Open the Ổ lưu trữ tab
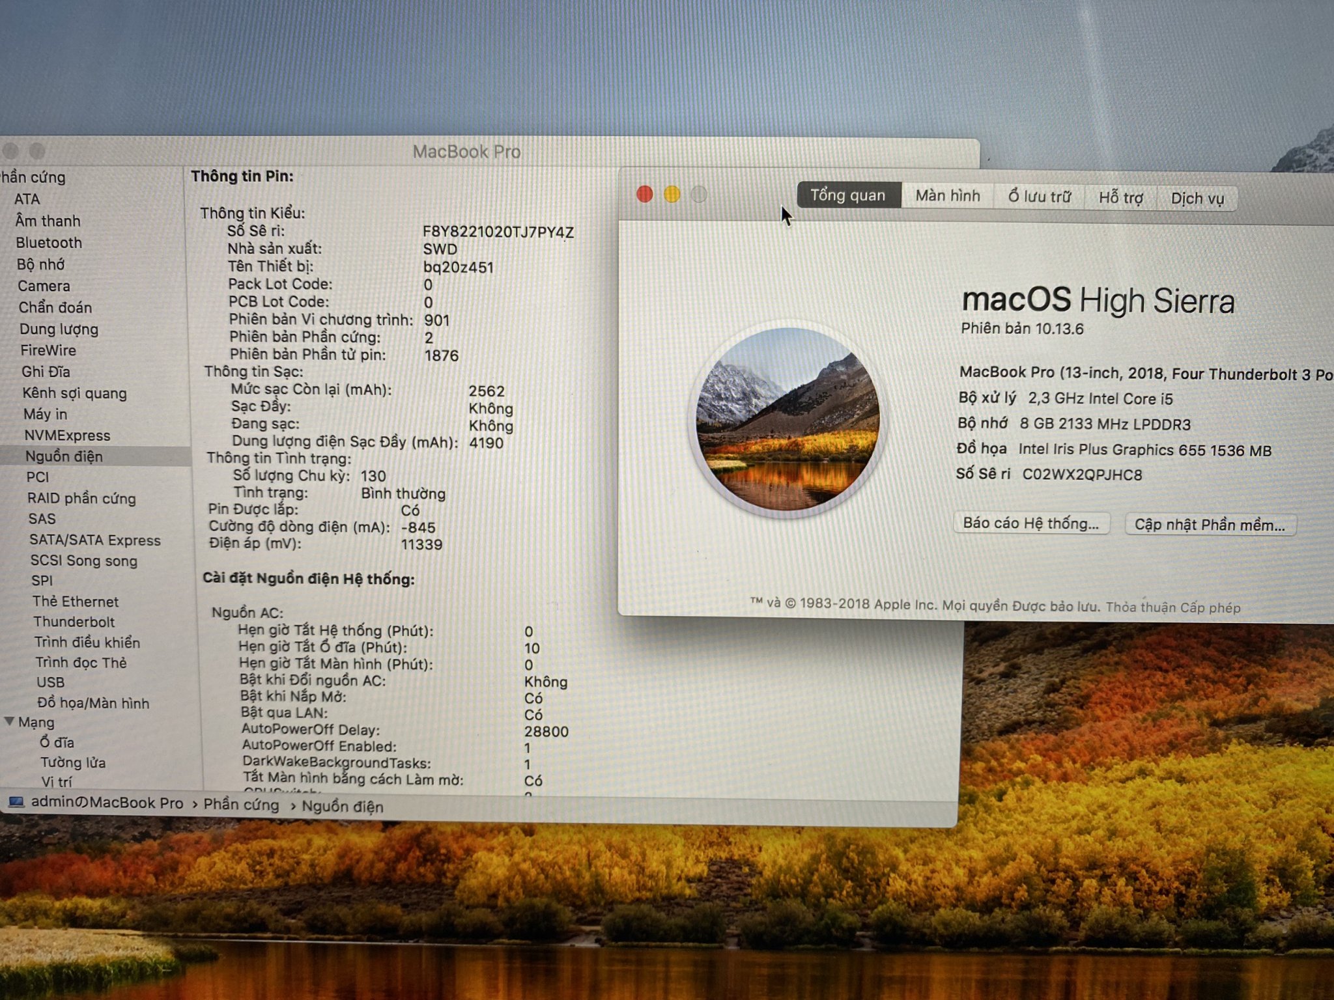The image size is (1334, 1000). click(1040, 197)
